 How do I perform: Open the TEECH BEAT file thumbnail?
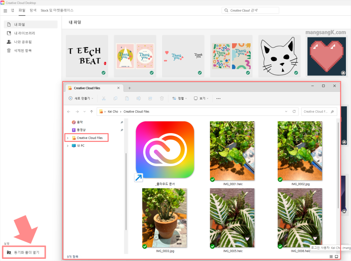(x=87, y=56)
